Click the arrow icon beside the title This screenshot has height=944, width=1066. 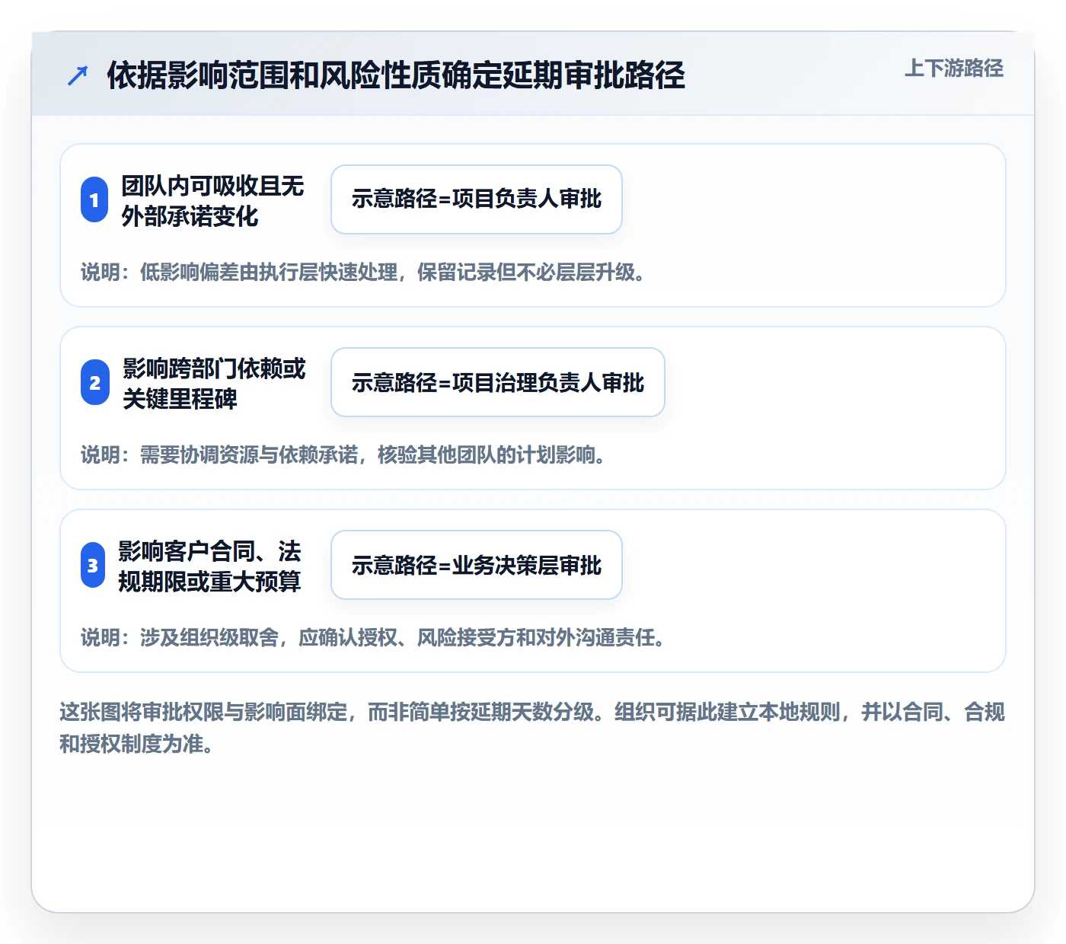pyautogui.click(x=78, y=75)
